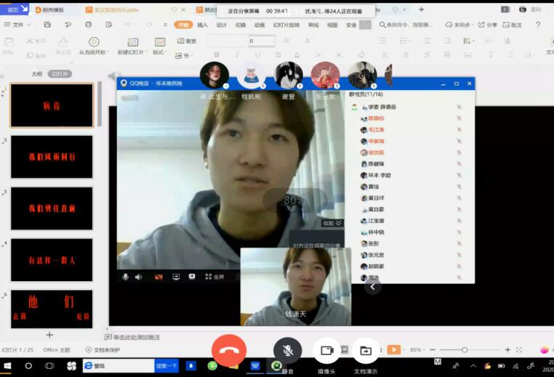The height and width of the screenshot is (377, 554).
Task: Open the document presentation button 文档演示
Action: [366, 350]
